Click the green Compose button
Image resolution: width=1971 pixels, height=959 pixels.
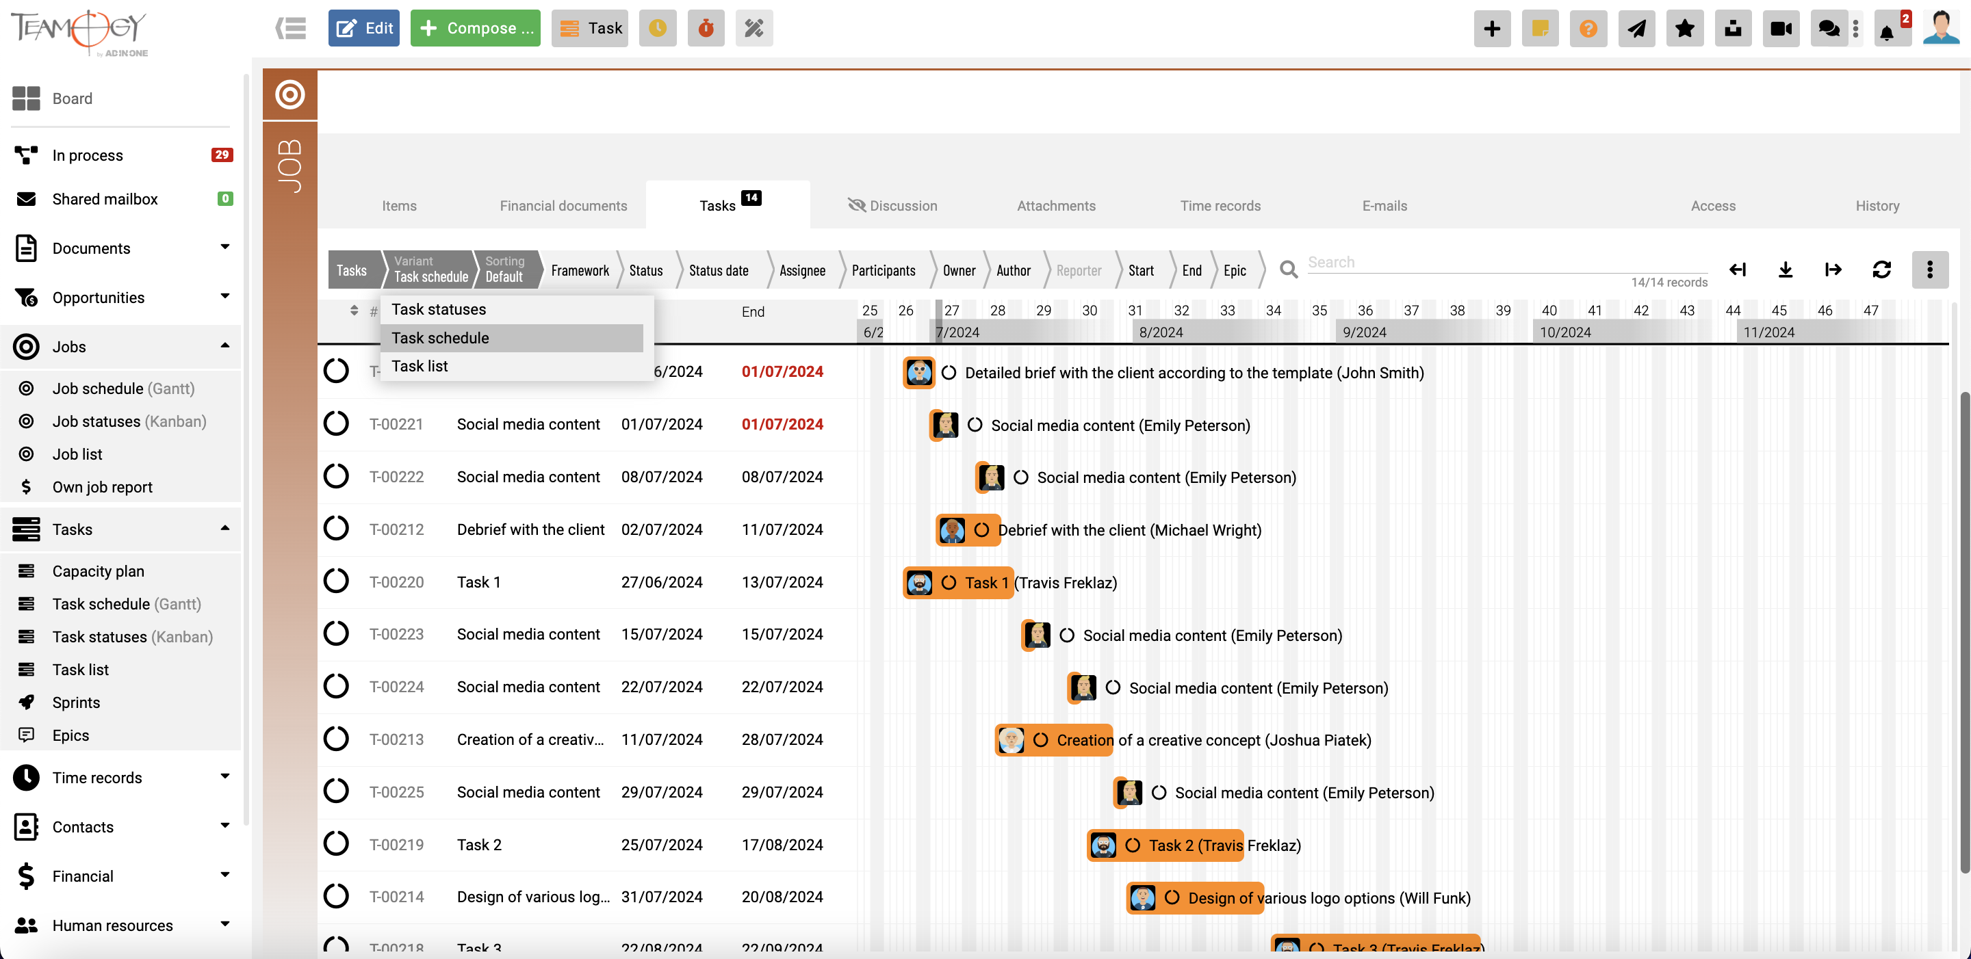[475, 28]
